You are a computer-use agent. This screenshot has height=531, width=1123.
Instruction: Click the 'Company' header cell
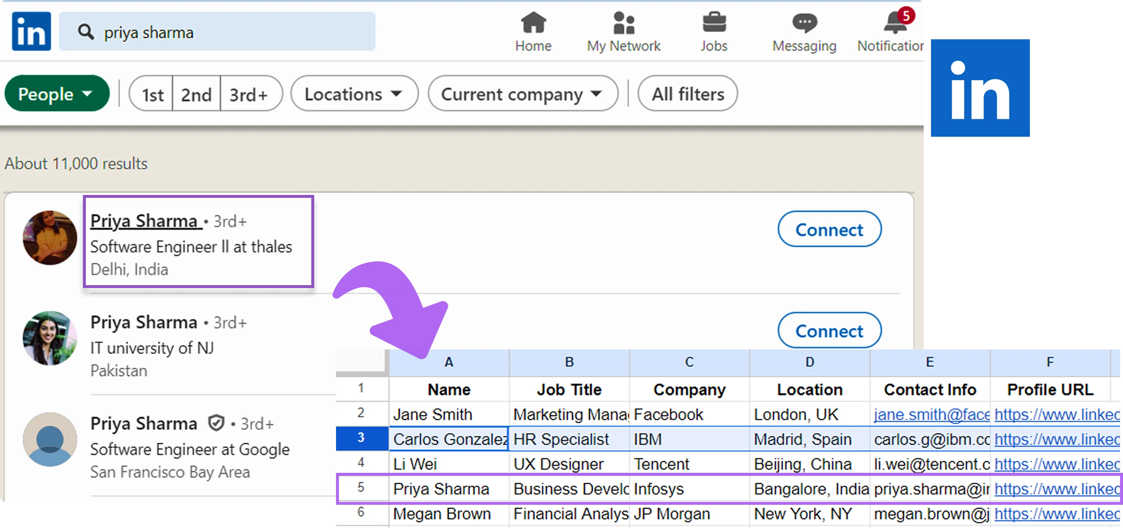[689, 389]
